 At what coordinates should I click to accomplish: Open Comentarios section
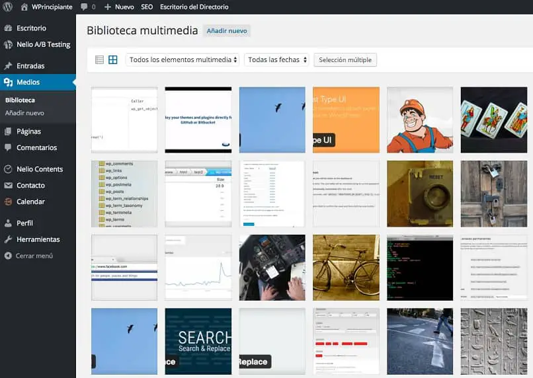(x=37, y=148)
